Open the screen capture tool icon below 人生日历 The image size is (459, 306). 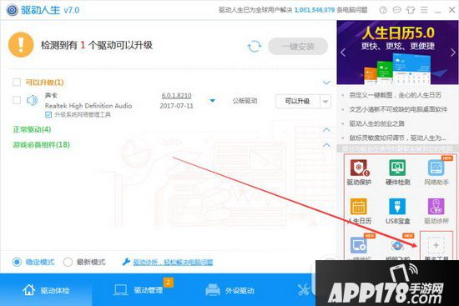coord(359,246)
